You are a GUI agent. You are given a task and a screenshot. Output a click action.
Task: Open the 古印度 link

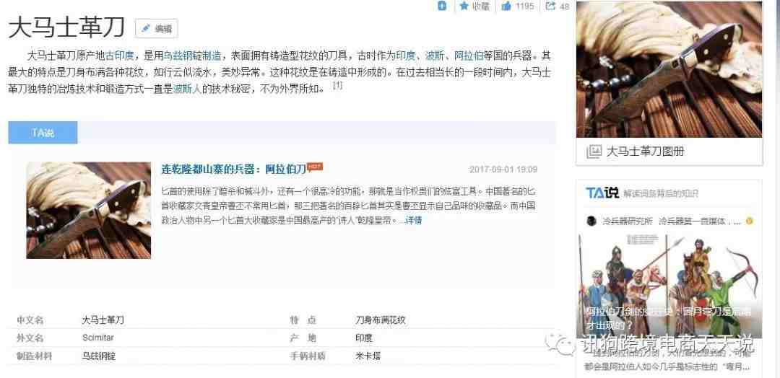pos(116,55)
